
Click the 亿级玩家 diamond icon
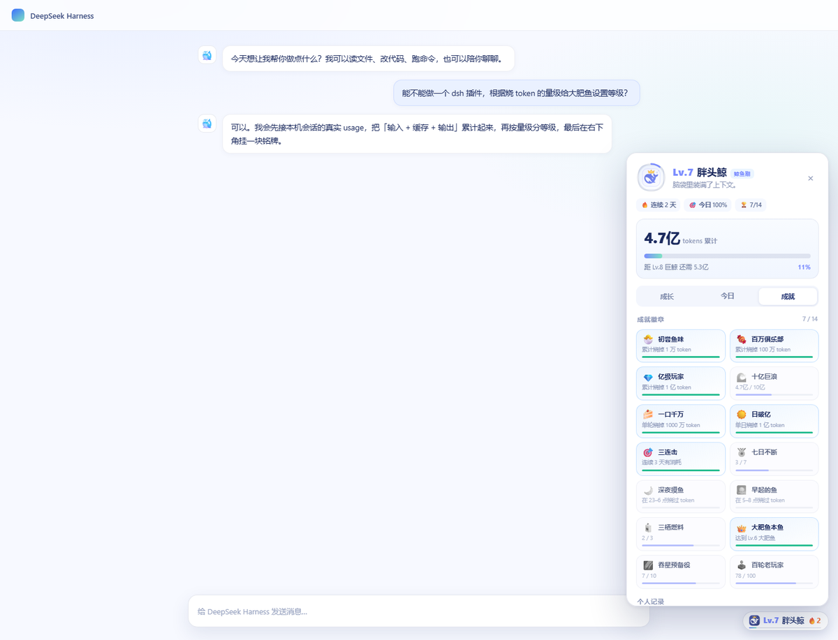point(648,377)
